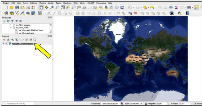
Task: Collapse the ne_10m_reefs folder in Browser
Action: pyautogui.click(x=11, y=27)
